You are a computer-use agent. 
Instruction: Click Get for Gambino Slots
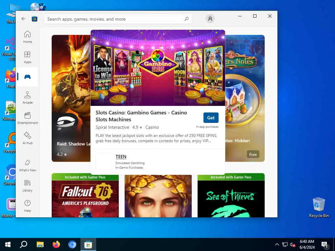point(211,118)
